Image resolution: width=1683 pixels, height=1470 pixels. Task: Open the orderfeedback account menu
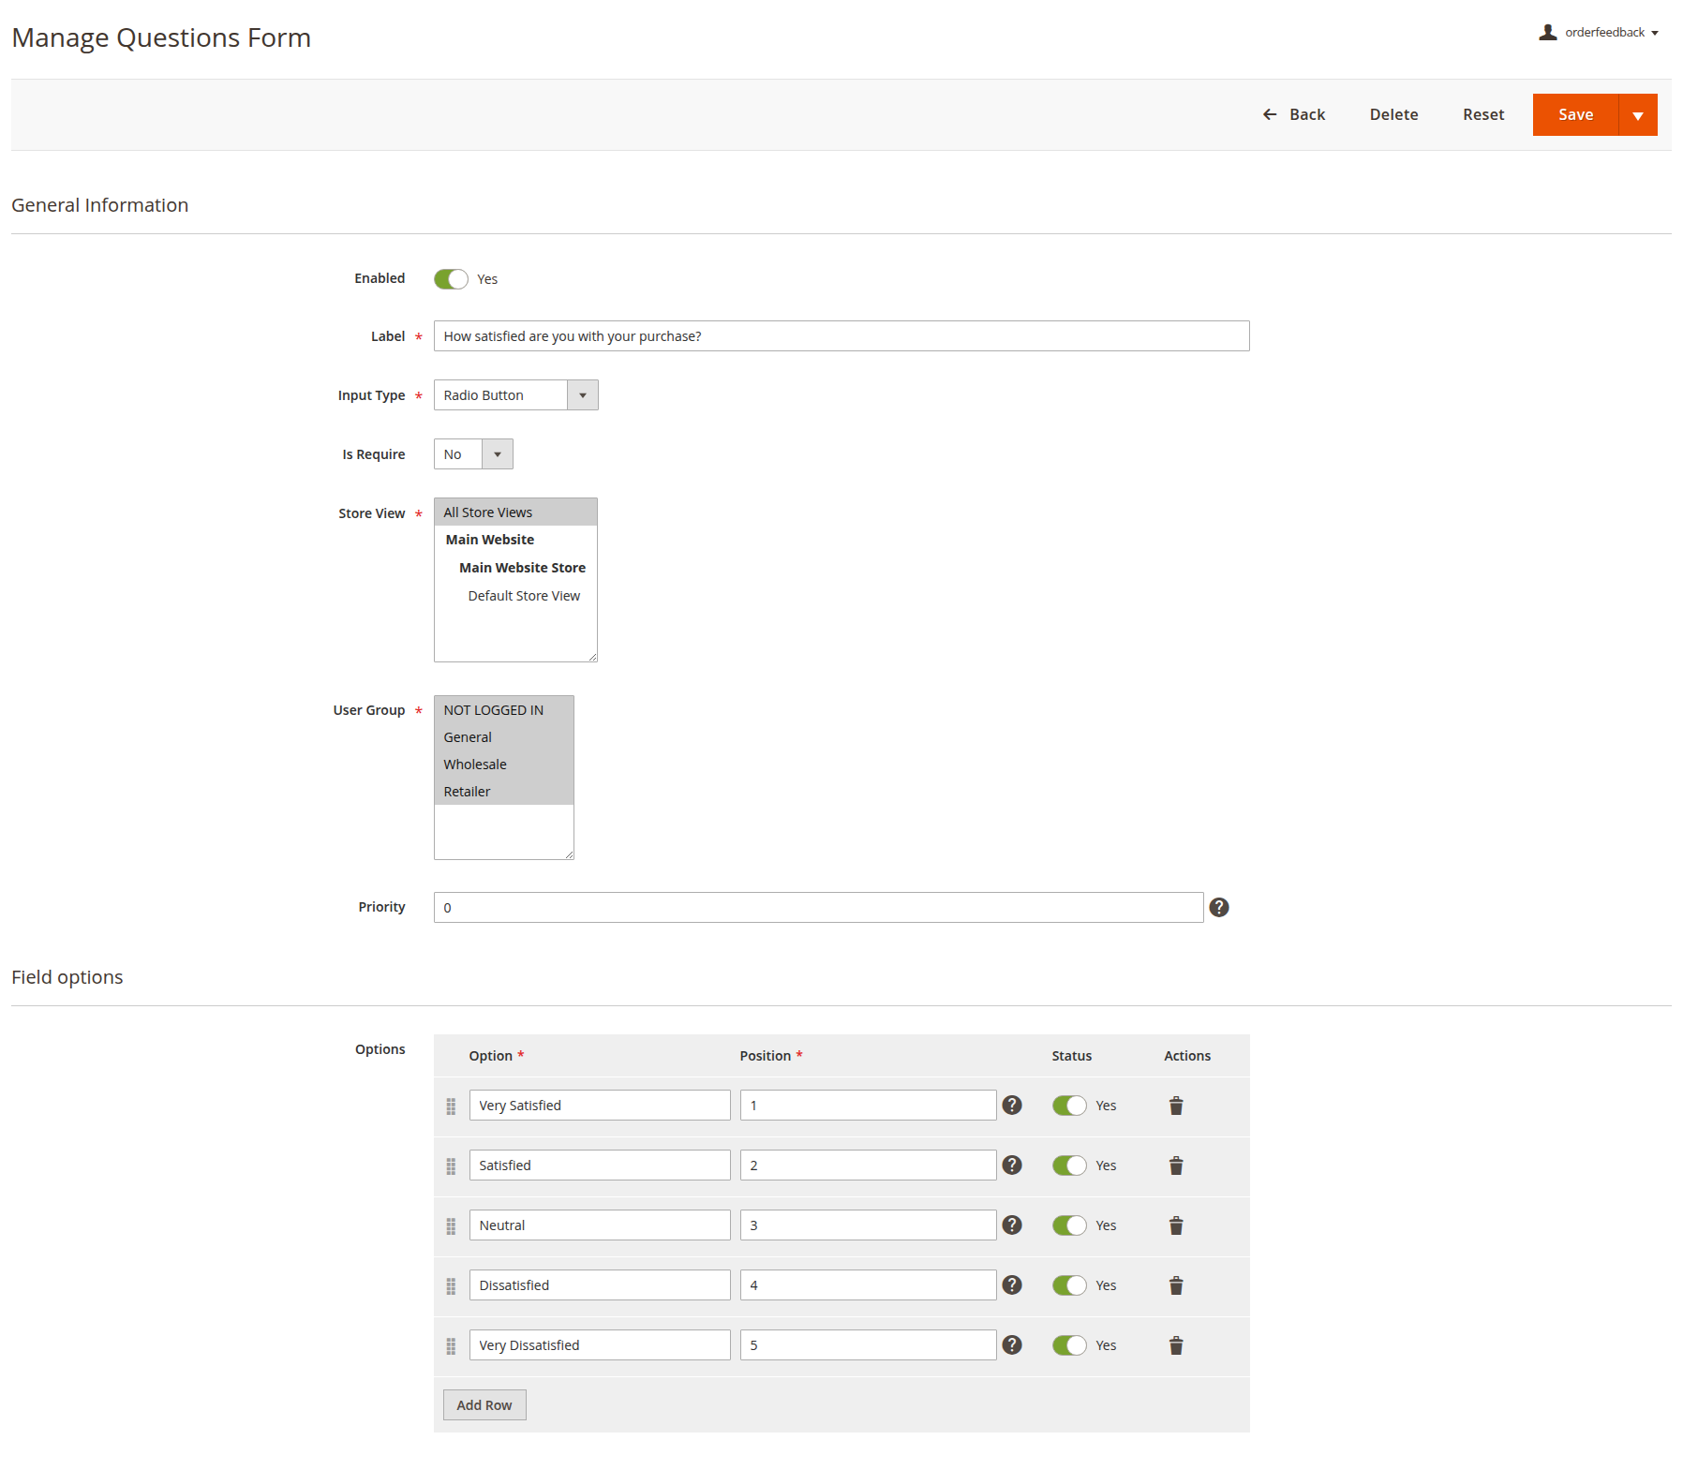pyautogui.click(x=1599, y=33)
